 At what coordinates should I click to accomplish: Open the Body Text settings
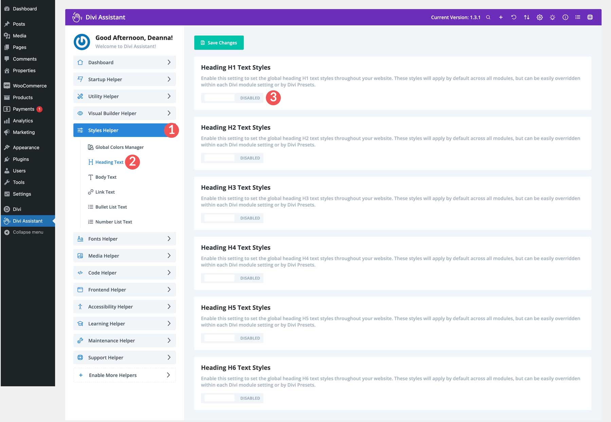[106, 177]
